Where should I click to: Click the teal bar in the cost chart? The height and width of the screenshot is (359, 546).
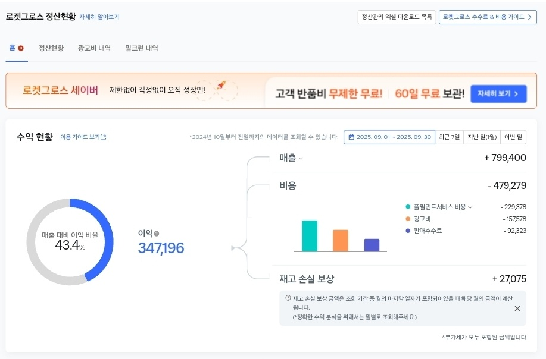click(310, 235)
